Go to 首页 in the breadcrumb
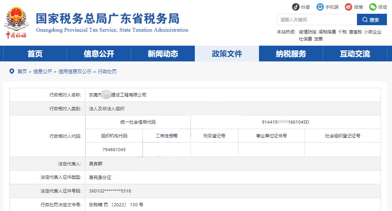The image size is (392, 211). [22, 72]
